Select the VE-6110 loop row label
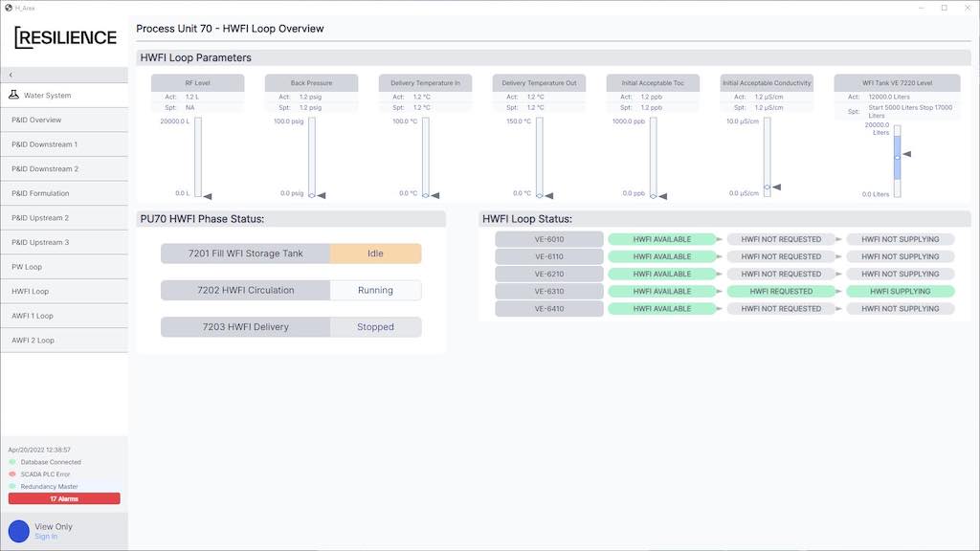 549,256
